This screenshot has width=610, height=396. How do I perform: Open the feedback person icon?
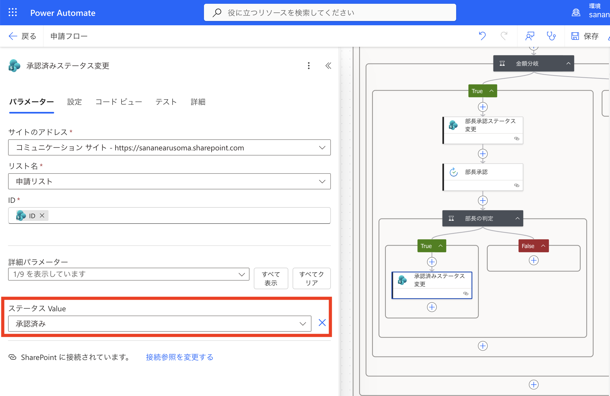click(x=530, y=36)
